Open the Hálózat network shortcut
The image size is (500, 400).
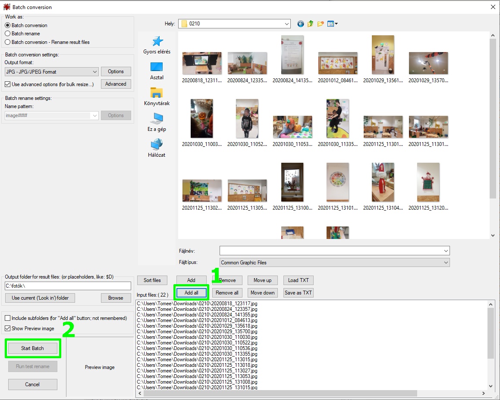tap(157, 148)
